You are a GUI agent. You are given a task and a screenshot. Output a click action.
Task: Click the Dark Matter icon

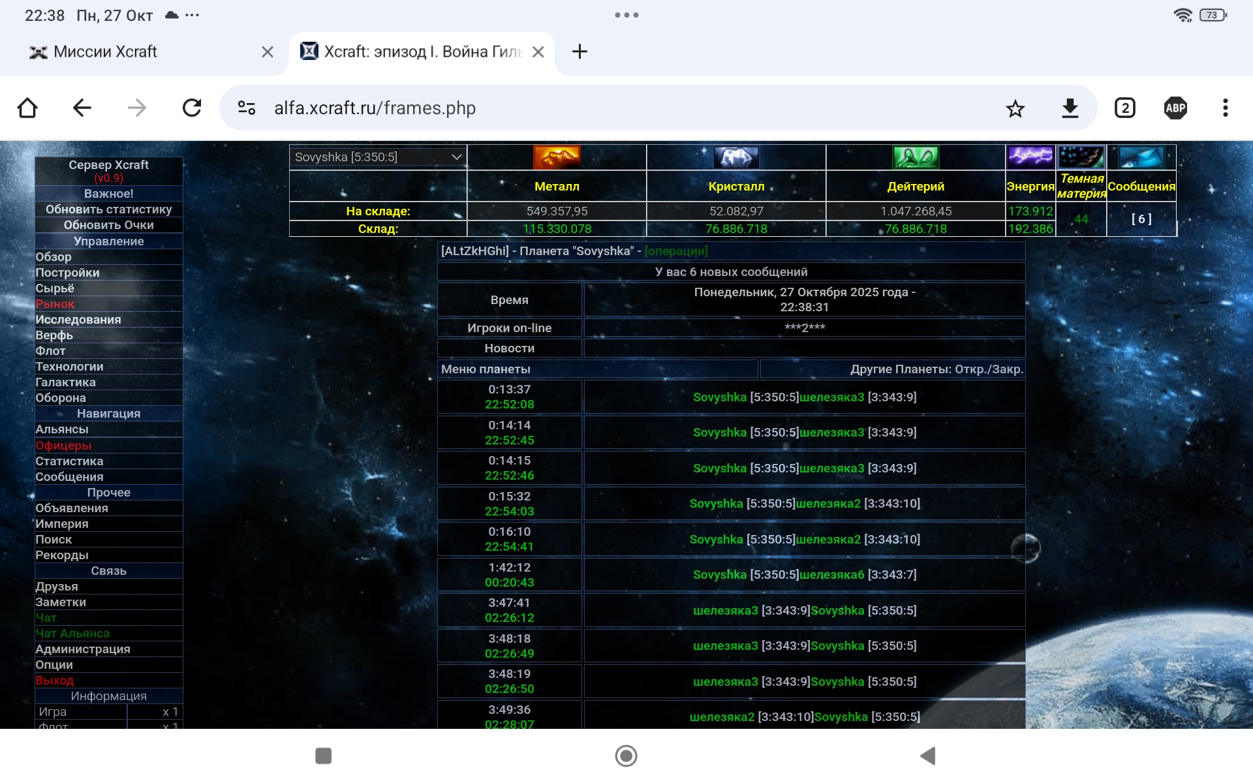pos(1081,157)
